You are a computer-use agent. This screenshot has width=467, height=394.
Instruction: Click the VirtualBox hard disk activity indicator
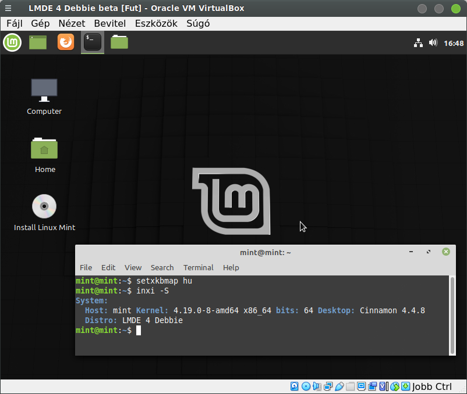tap(294, 386)
